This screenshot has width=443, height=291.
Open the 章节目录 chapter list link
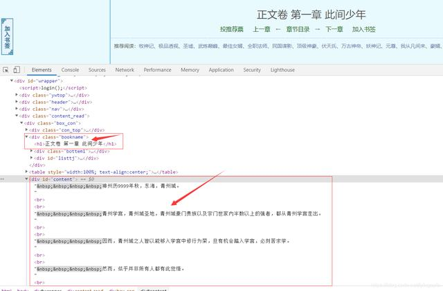click(x=298, y=29)
